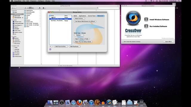Click the blue folder stack in Dock
Viewport: 191px width, 107px height.
pyautogui.click(x=130, y=103)
